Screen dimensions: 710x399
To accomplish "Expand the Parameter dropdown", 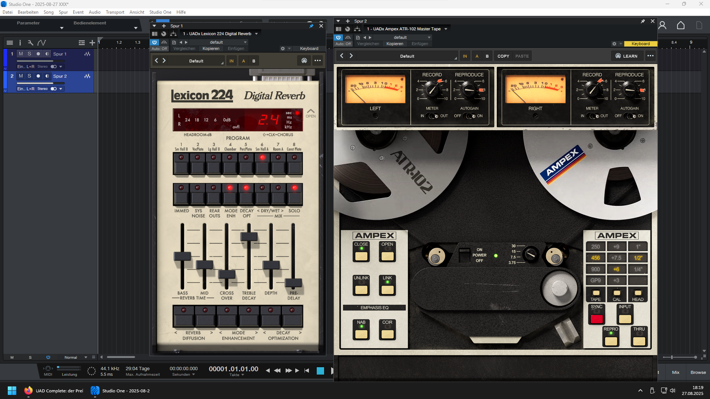I will pyautogui.click(x=62, y=28).
